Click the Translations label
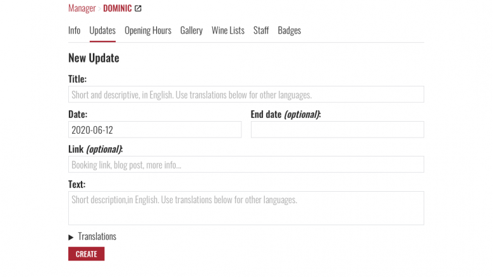This screenshot has width=493, height=277. [x=97, y=236]
